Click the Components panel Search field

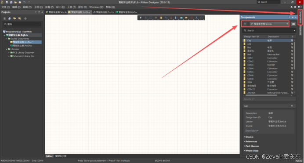[x=269, y=30]
